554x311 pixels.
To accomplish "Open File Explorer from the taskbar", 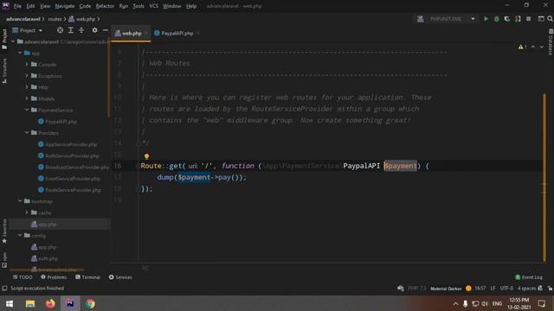I will (x=30, y=303).
